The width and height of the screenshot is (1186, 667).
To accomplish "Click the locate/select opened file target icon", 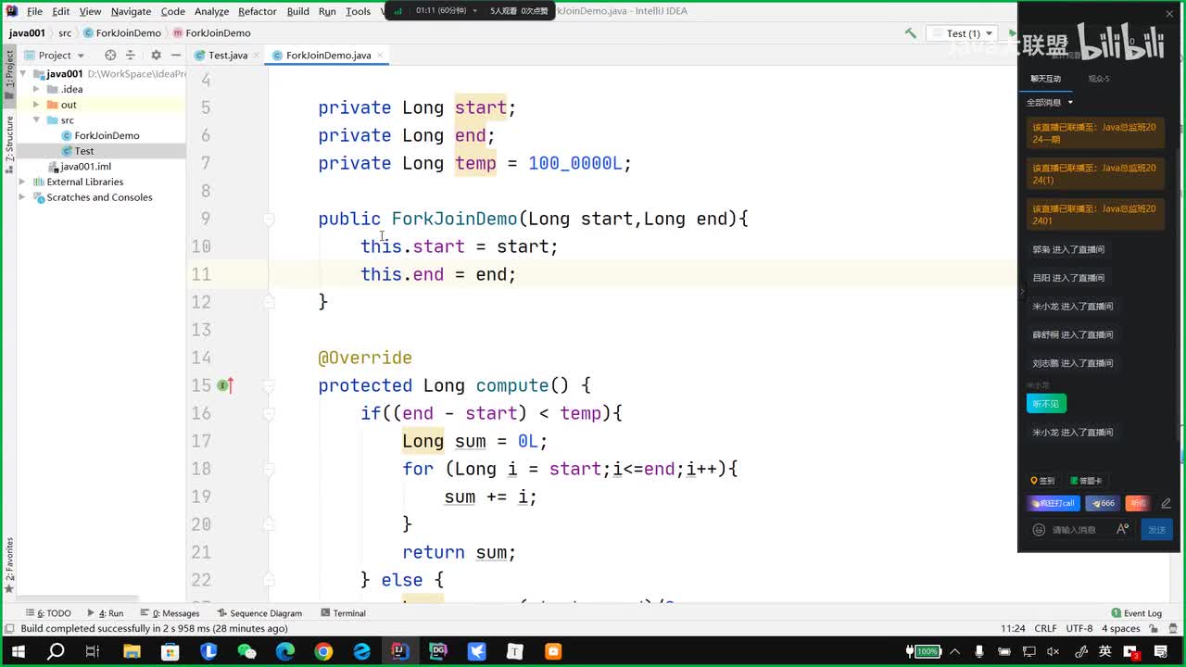I will click(x=110, y=56).
